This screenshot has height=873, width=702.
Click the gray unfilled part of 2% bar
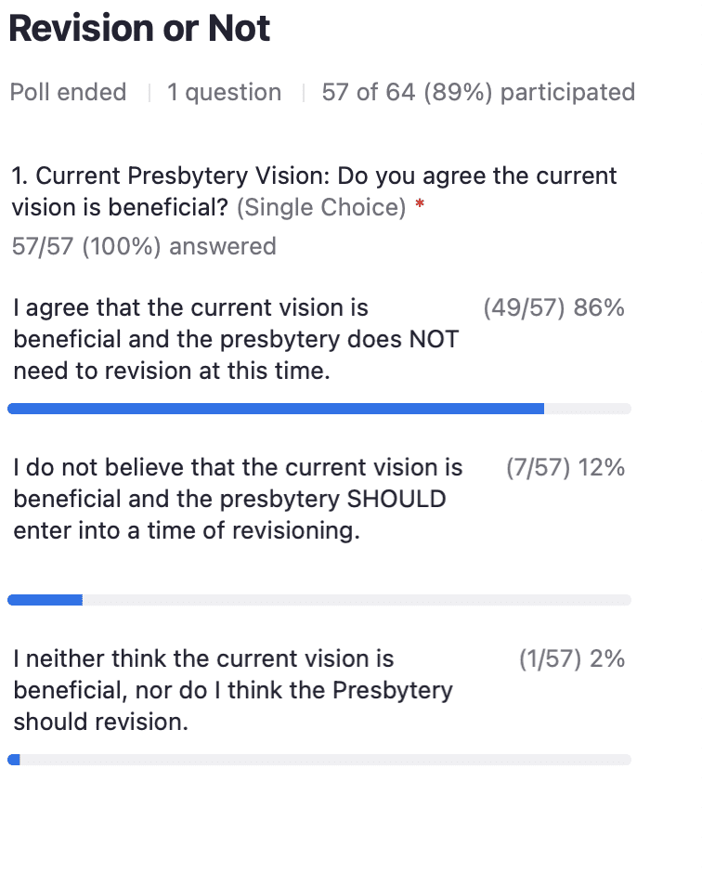(325, 760)
